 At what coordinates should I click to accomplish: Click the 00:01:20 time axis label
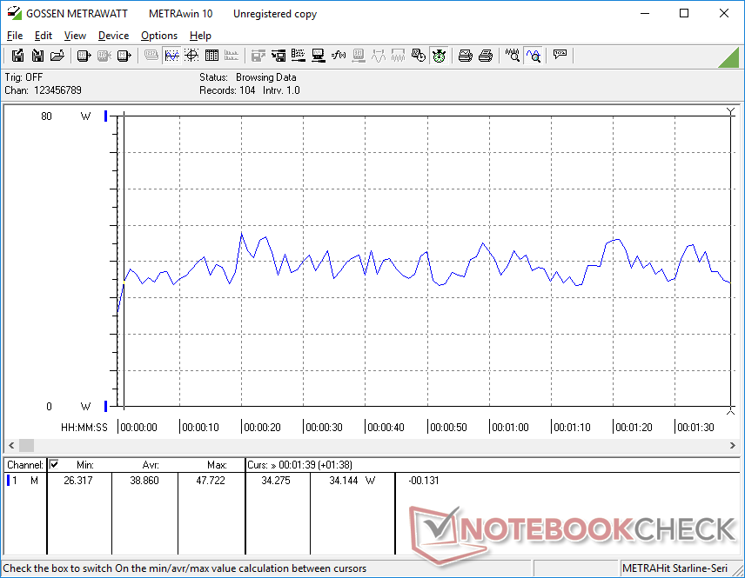[x=634, y=427]
